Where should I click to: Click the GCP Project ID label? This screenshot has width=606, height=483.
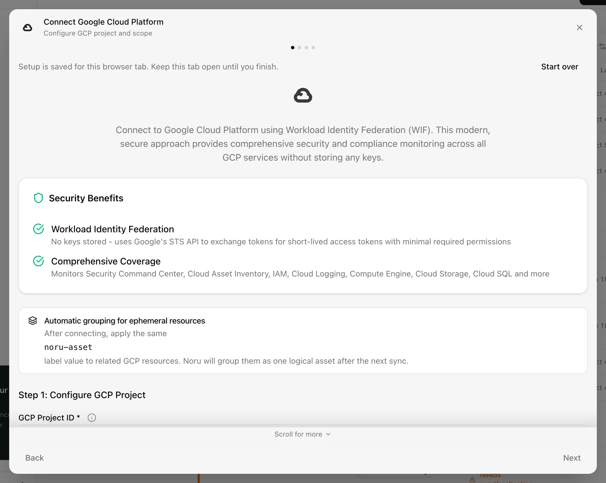49,418
